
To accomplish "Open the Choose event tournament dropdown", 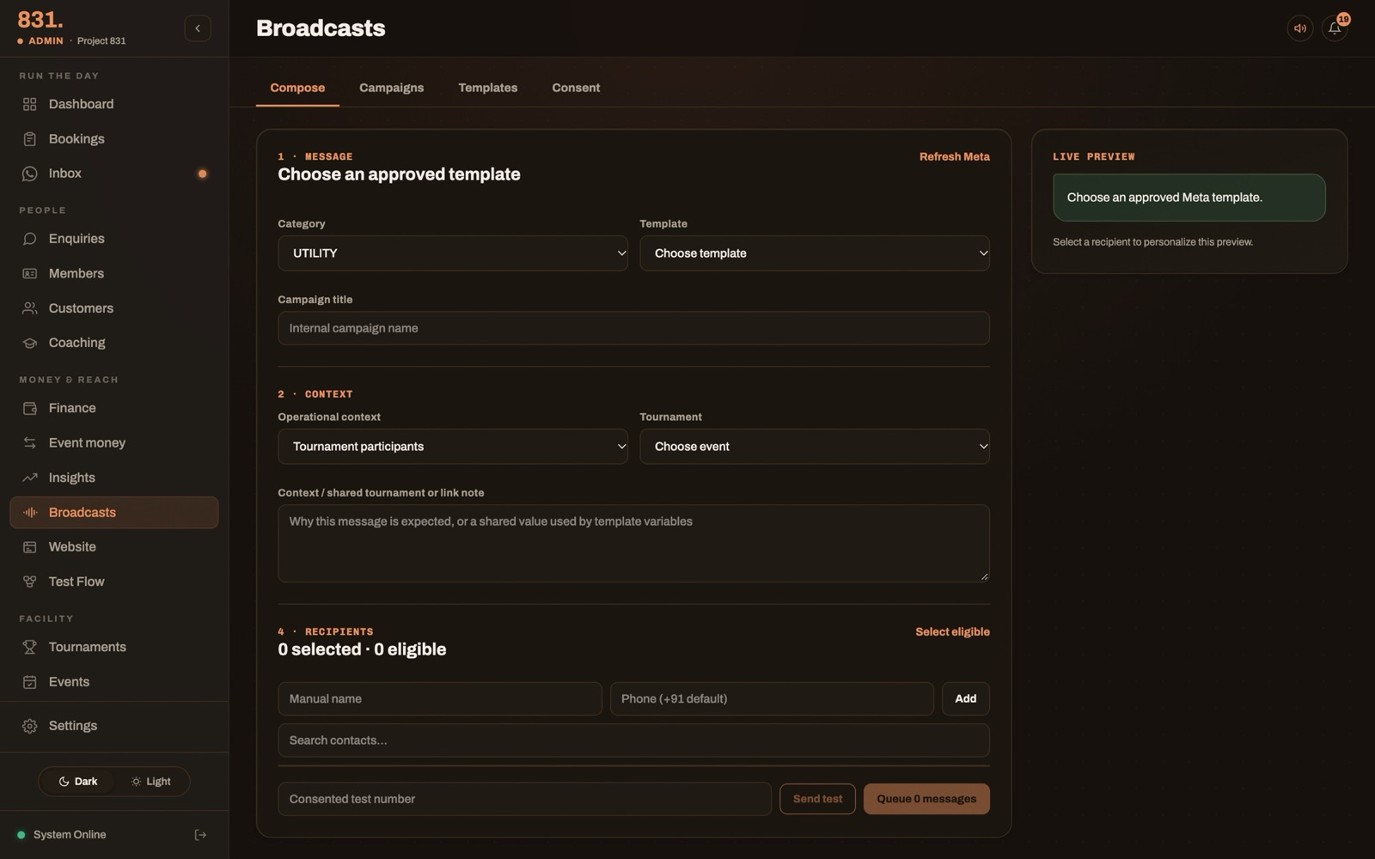I will (x=815, y=447).
